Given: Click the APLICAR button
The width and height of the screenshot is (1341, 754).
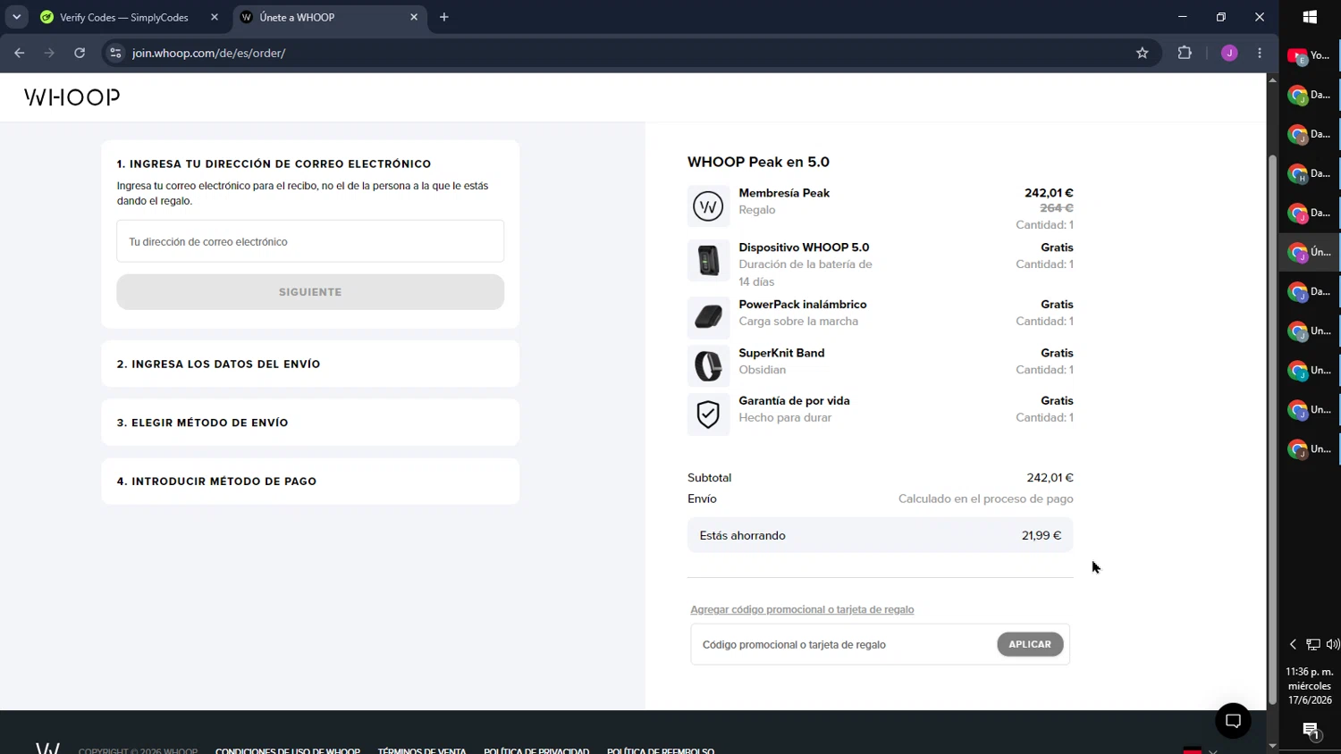Looking at the screenshot, I should click(x=1030, y=644).
